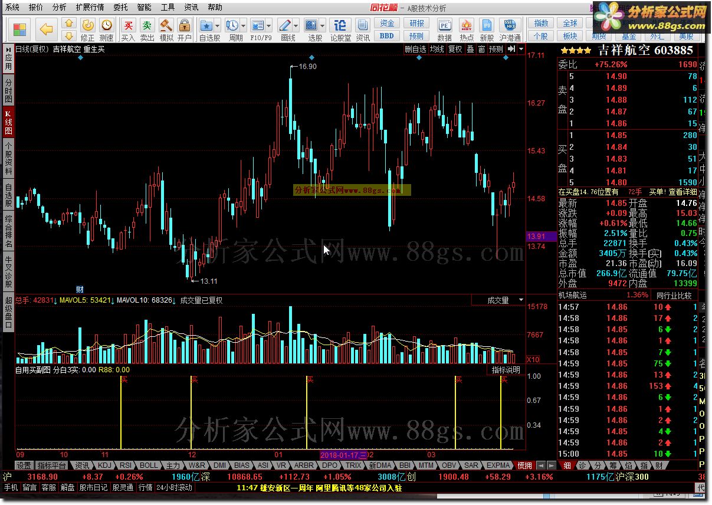This screenshot has width=712, height=505.
Task: Toggle 窗 multi-window mode
Action: click(482, 50)
